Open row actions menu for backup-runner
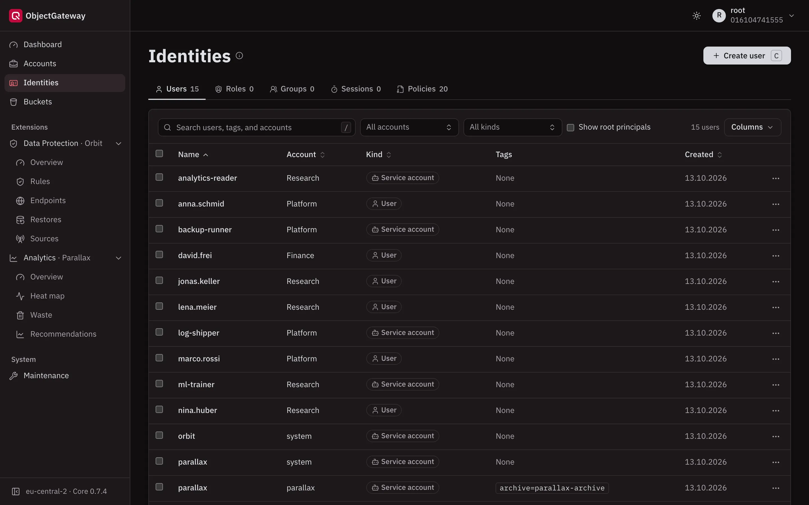This screenshot has width=809, height=505. point(776,230)
